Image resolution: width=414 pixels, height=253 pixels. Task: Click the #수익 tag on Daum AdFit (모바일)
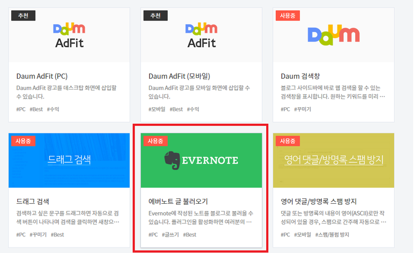pos(193,109)
